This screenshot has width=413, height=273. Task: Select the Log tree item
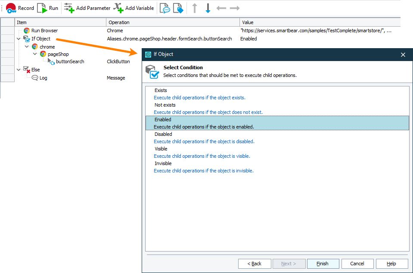tap(43, 78)
